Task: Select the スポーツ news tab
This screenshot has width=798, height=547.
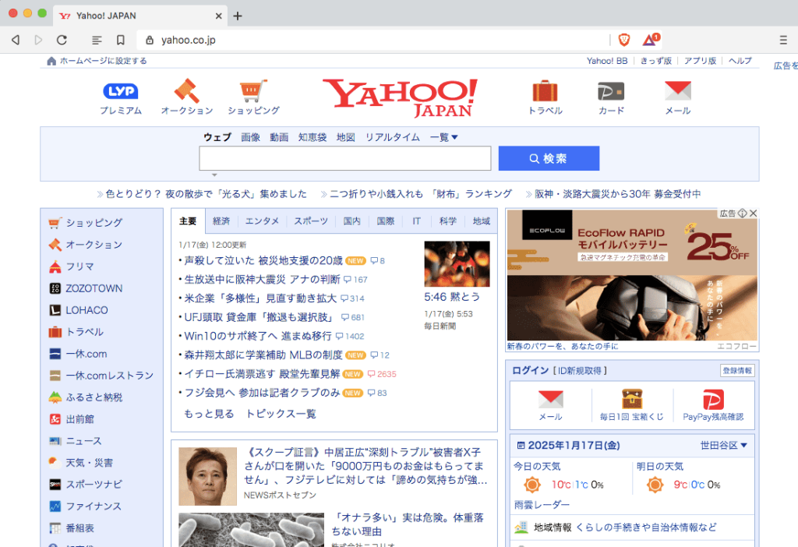Action: click(311, 221)
